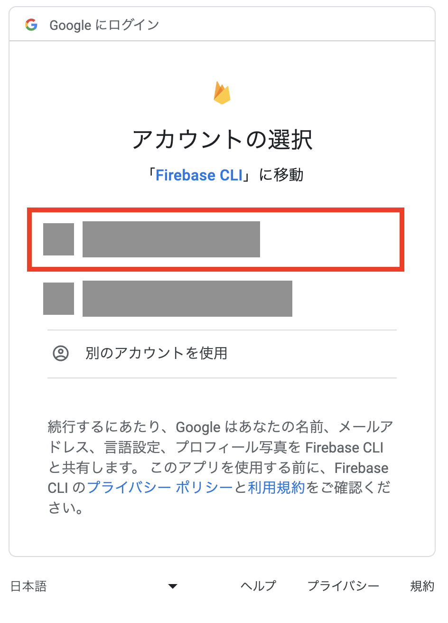The height and width of the screenshot is (623, 448).
Task: Click プライバシー in the footer
Action: click(343, 586)
